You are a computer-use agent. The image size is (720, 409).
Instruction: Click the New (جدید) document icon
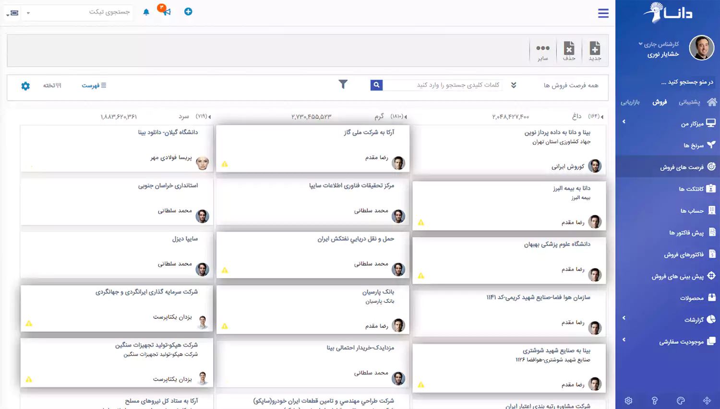coord(595,50)
